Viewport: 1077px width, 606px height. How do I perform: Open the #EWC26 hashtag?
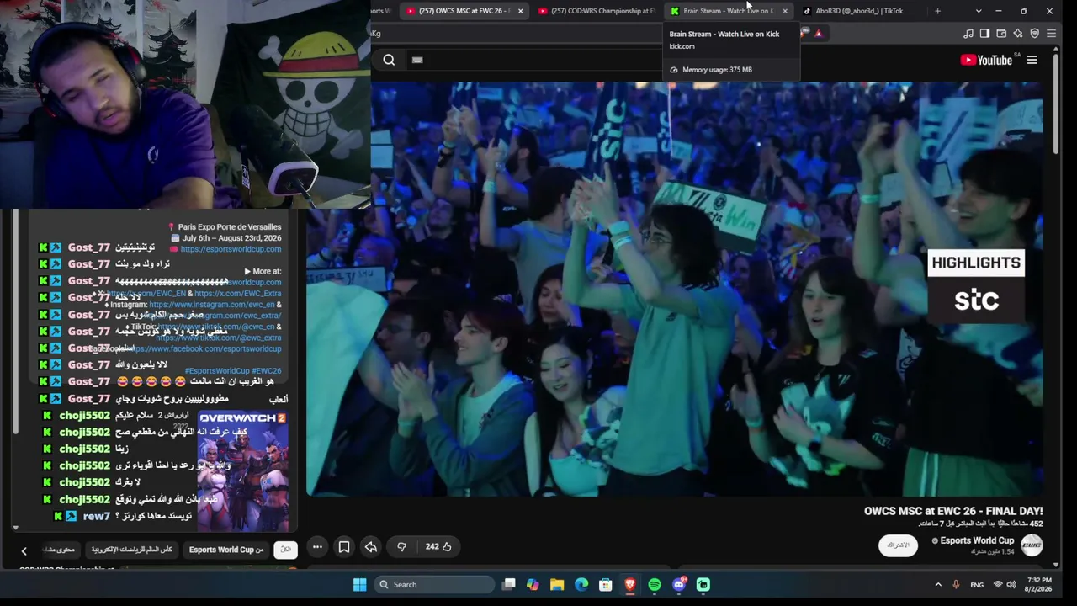(267, 370)
